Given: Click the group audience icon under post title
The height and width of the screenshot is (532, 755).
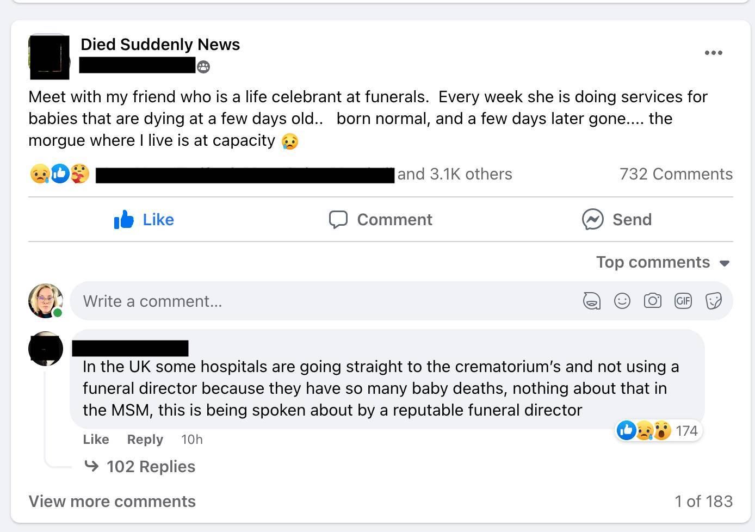Looking at the screenshot, I should click(203, 67).
